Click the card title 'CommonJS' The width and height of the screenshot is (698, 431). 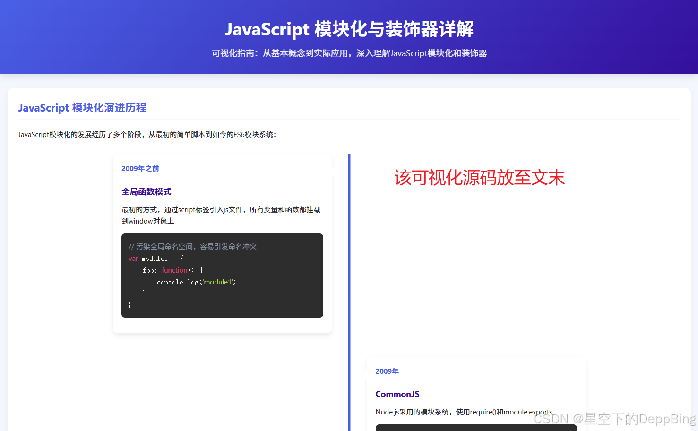click(397, 394)
